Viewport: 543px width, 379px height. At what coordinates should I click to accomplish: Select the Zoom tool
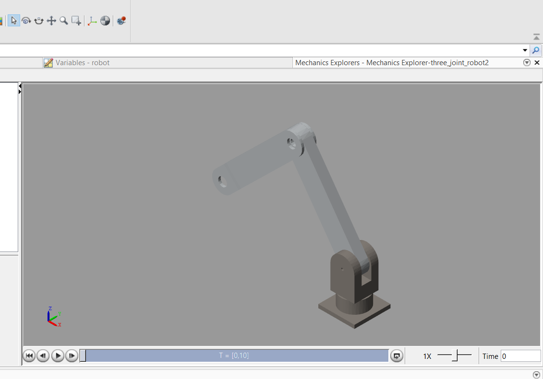pos(63,21)
